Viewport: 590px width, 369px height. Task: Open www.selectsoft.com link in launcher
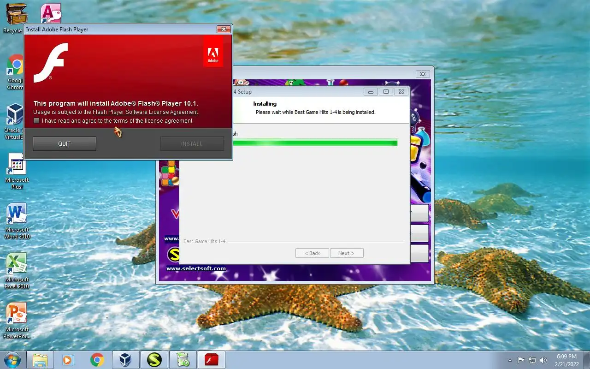point(196,268)
